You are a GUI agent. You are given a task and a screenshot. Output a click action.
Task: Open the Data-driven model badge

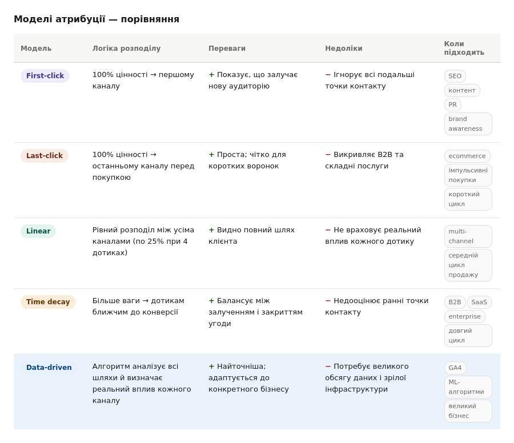coord(49,367)
